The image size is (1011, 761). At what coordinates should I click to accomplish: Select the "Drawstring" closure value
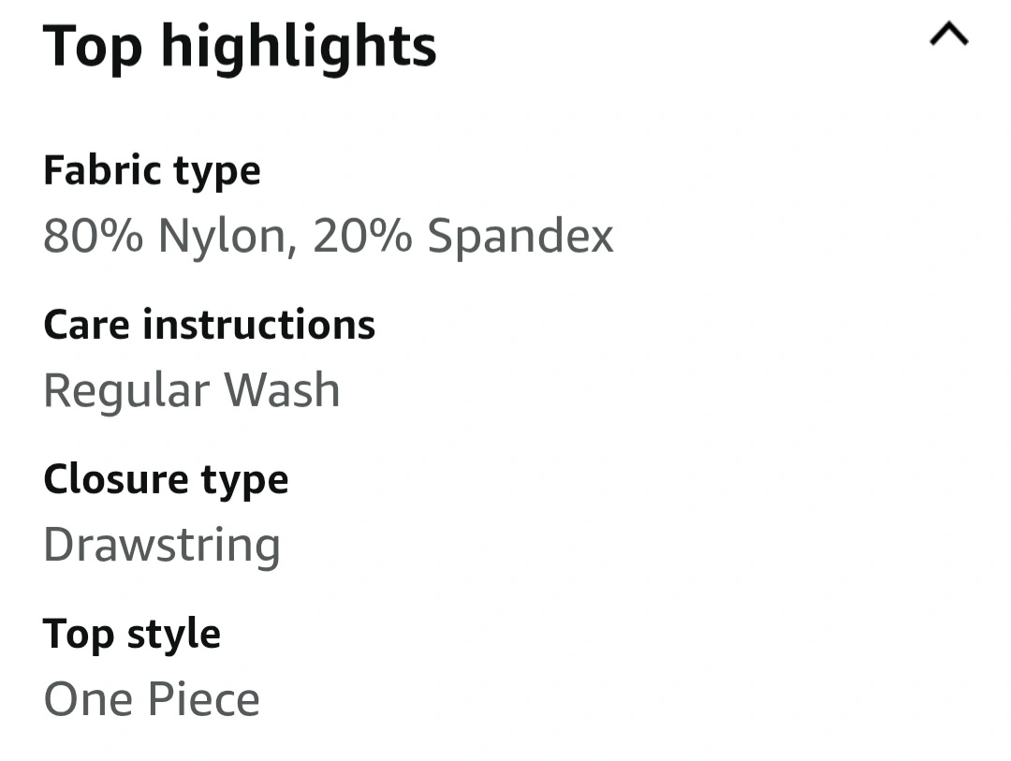point(162,545)
